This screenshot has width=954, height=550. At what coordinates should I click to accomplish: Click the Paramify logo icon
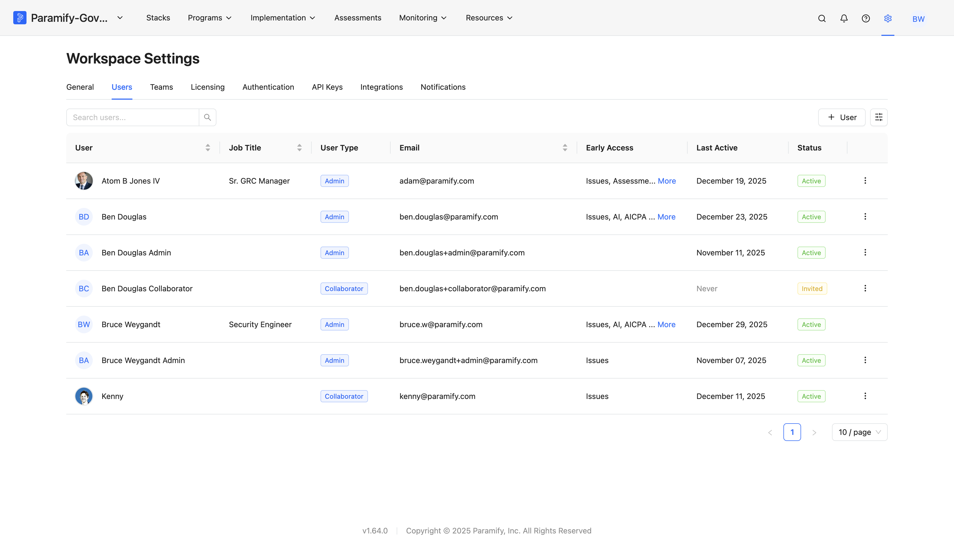click(x=20, y=18)
